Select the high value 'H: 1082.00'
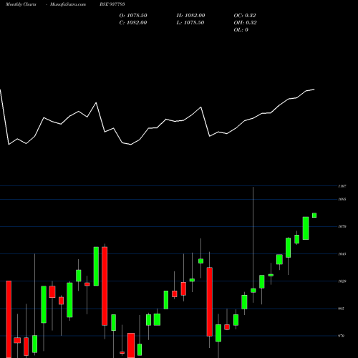Viewport: 358px width, 358px height. click(190, 16)
